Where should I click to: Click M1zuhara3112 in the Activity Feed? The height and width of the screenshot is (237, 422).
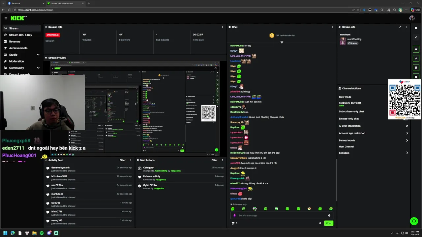pos(59,176)
